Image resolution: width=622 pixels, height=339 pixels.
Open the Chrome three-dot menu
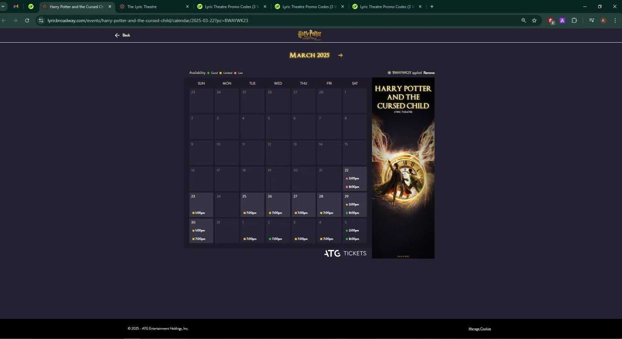[x=615, y=20]
